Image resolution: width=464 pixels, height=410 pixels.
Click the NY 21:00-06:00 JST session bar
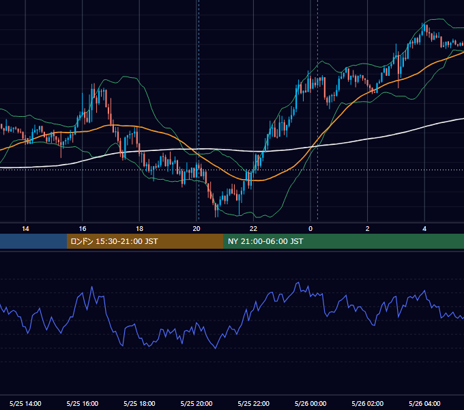pyautogui.click(x=343, y=241)
